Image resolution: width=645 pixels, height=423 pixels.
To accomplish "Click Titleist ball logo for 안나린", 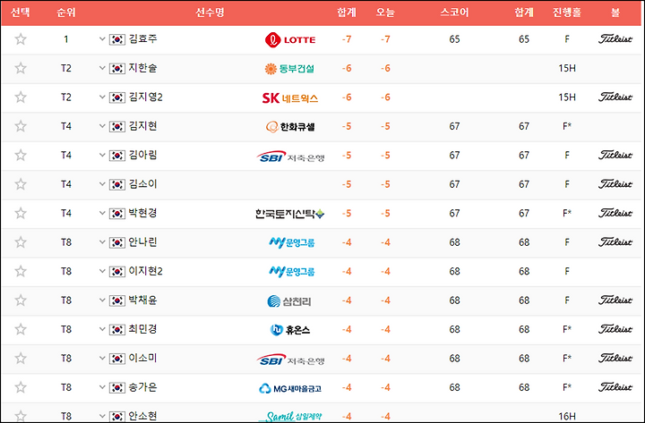I will click(x=615, y=241).
